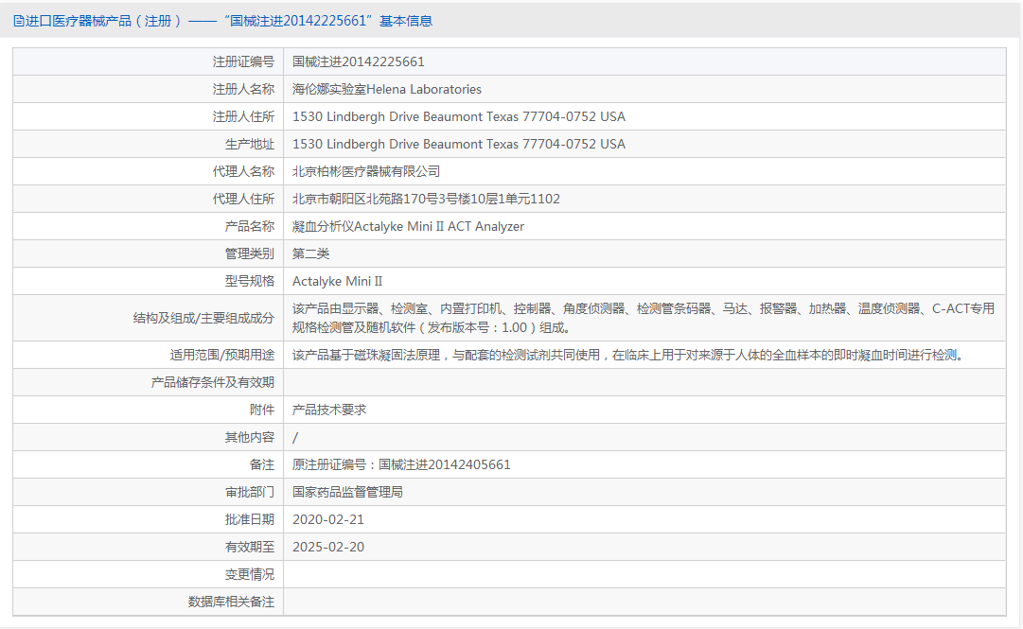
Task: Click the 其他内容 label
Action: click(250, 437)
